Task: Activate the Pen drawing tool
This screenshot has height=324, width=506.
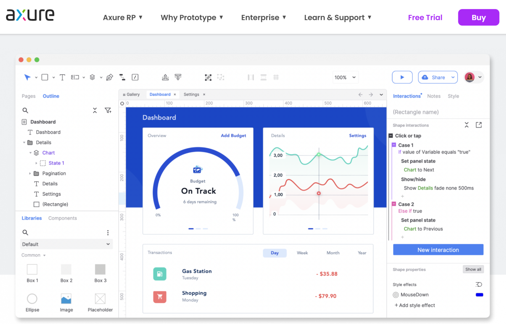Action: pos(110,77)
